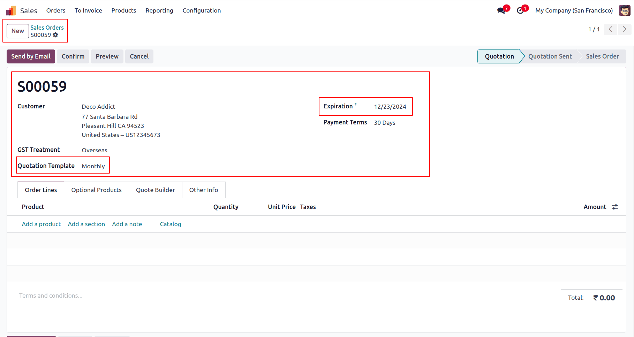Click the total amount ₹ 0.00

pos(604,298)
